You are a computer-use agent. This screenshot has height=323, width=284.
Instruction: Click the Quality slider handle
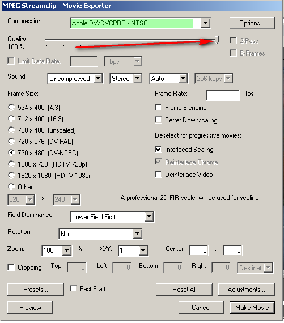[x=217, y=40]
